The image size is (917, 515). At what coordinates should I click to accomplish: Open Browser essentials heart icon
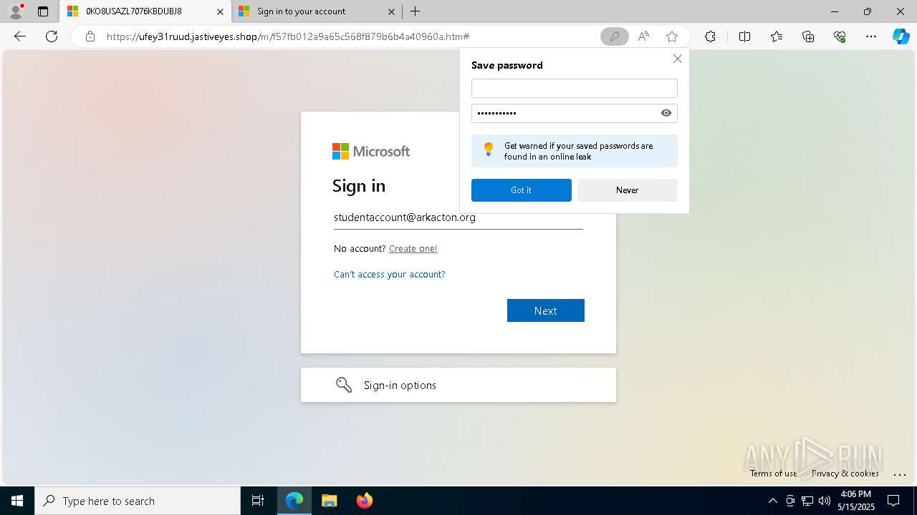tap(840, 36)
